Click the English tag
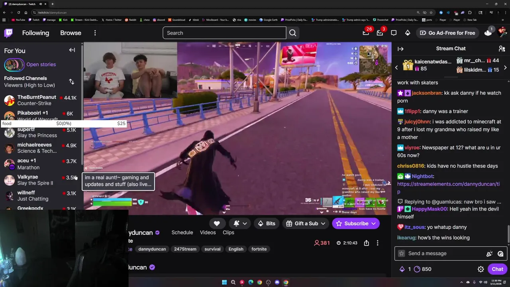Image resolution: width=510 pixels, height=287 pixels. coord(236,249)
